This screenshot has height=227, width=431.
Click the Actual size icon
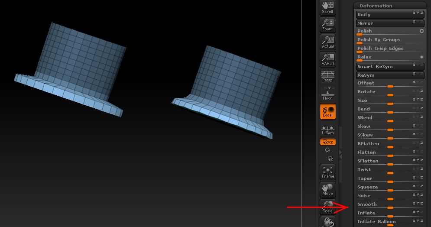(327, 42)
